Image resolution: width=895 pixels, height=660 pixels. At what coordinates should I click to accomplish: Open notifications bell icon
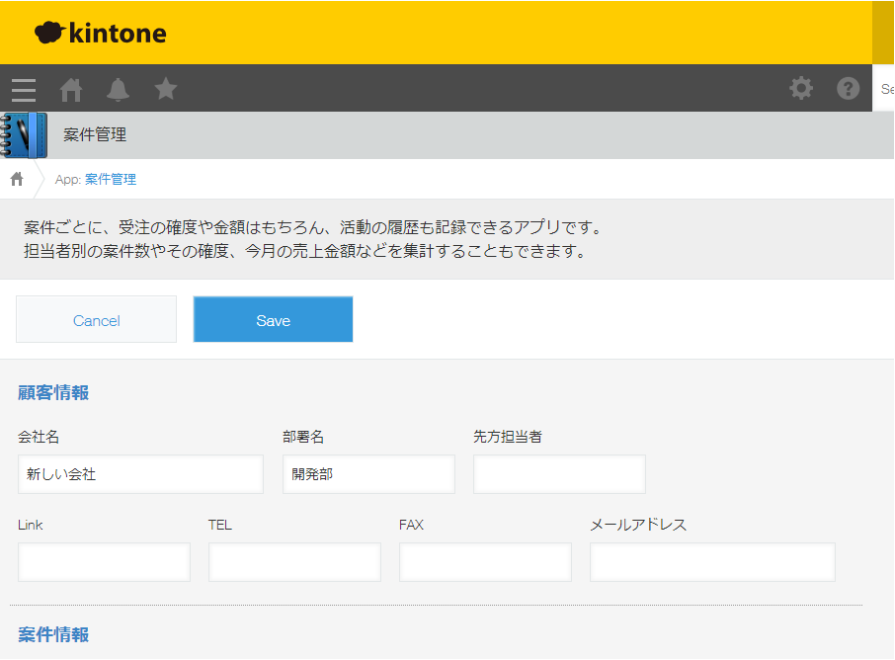119,90
